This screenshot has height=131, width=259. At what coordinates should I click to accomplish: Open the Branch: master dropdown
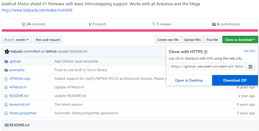[x=16, y=40]
